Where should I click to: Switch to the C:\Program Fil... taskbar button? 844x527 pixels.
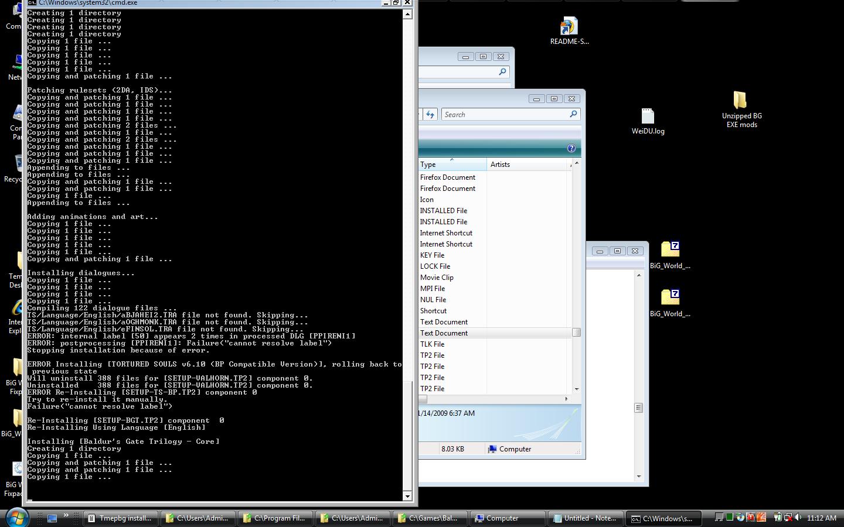tap(274, 518)
